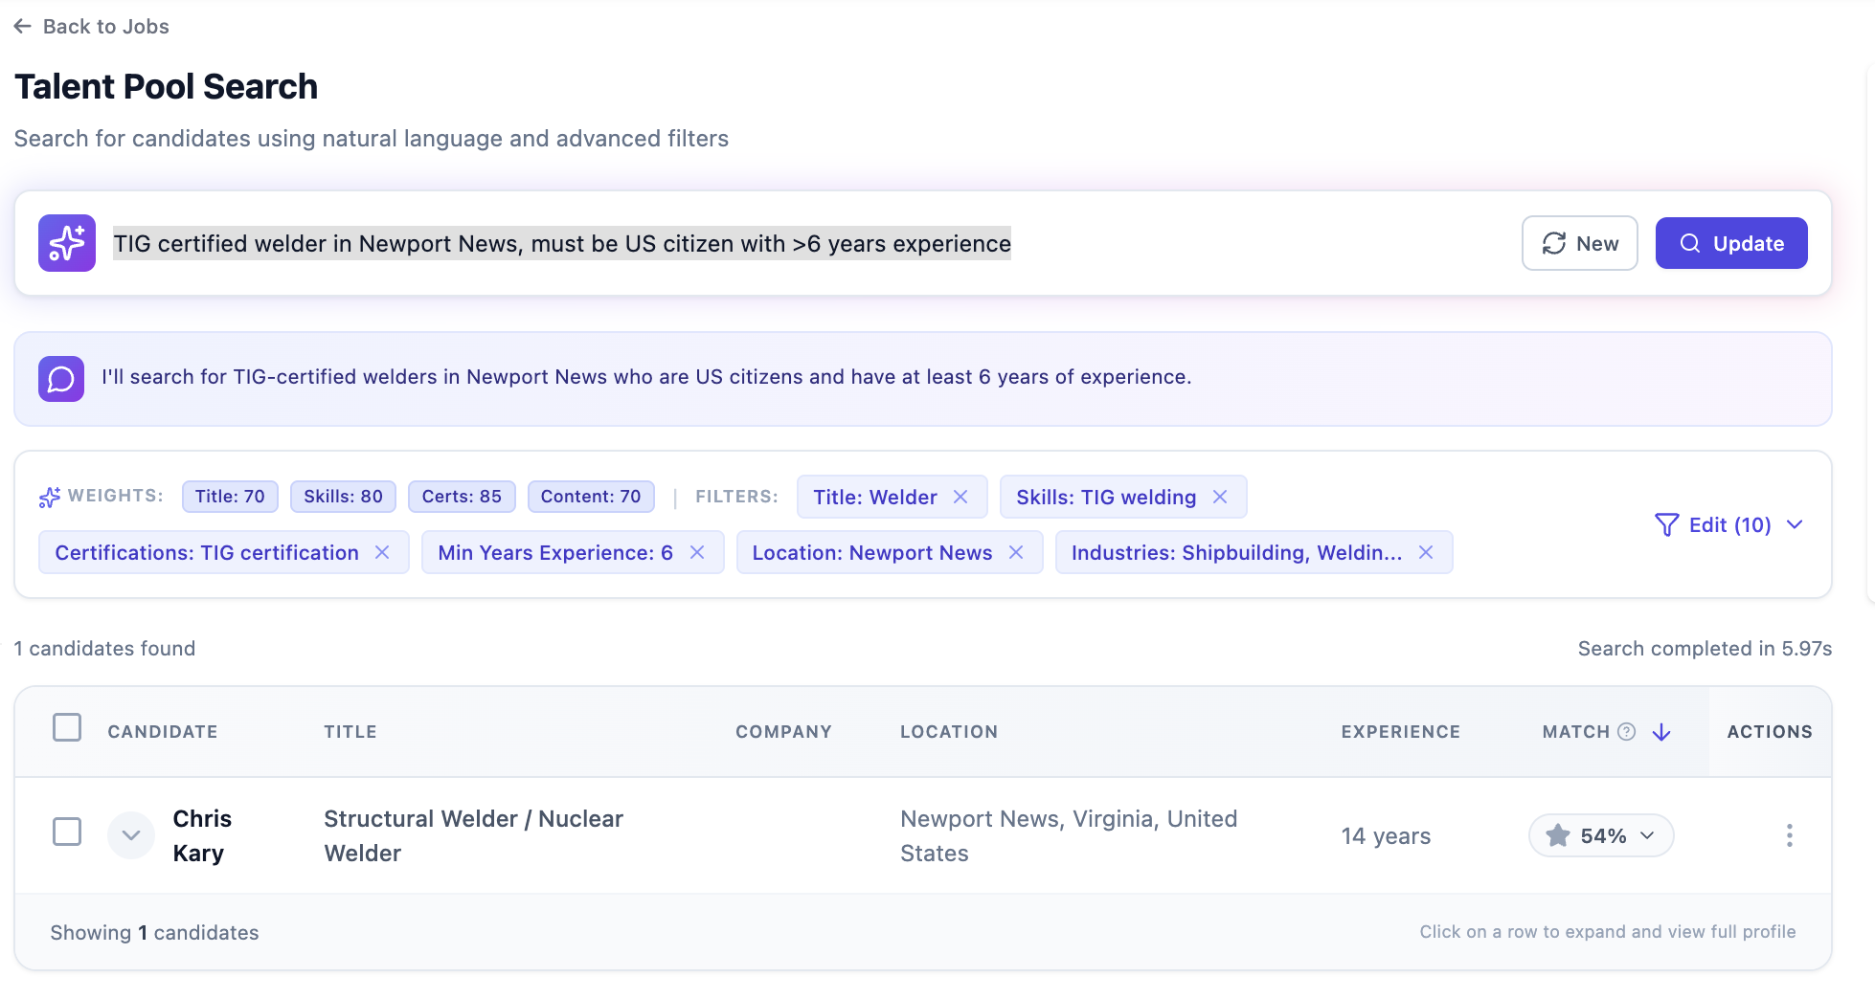Click the candidate name Chris Kary
The width and height of the screenshot is (1875, 999).
202,835
